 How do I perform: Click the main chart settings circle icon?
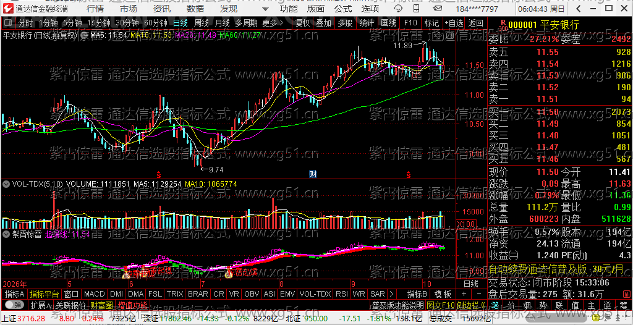(85, 35)
